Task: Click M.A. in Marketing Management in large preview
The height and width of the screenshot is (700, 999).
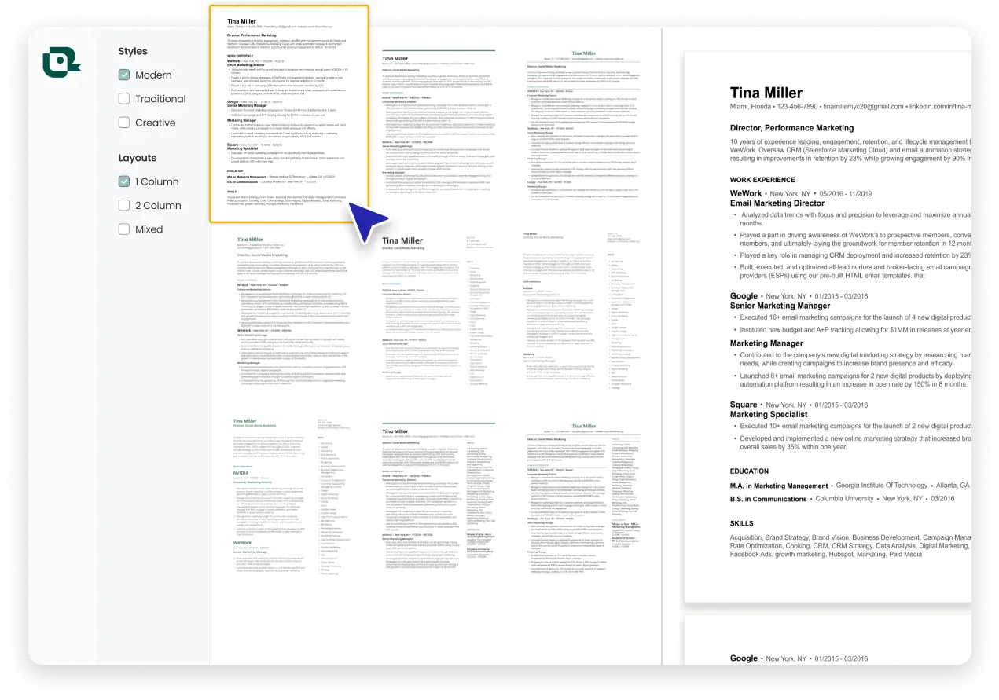Action: point(779,486)
